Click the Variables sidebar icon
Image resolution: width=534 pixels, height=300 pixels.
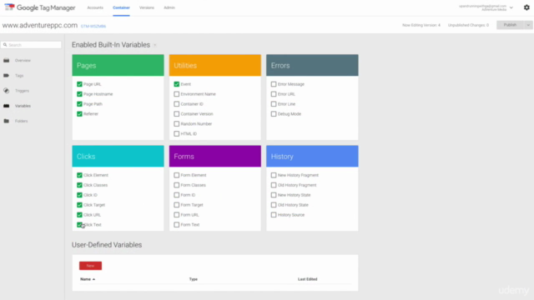[x=7, y=106]
